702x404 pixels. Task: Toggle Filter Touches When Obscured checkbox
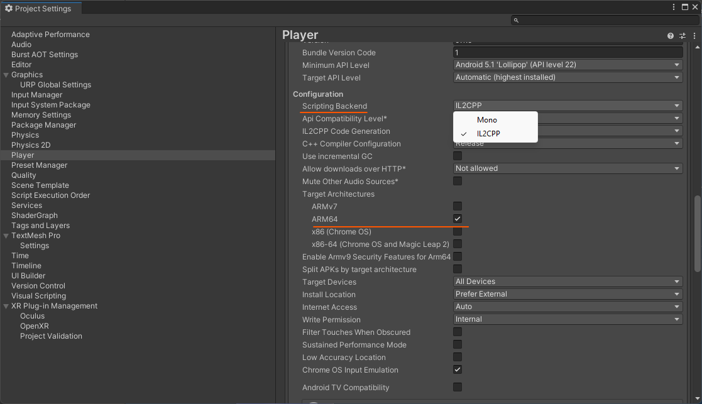pyautogui.click(x=457, y=332)
